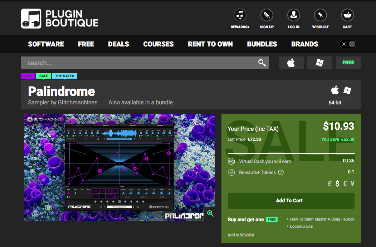The width and height of the screenshot is (376, 247).
Task: Open How To Stem Master A Song eBook
Action: [x=322, y=219]
